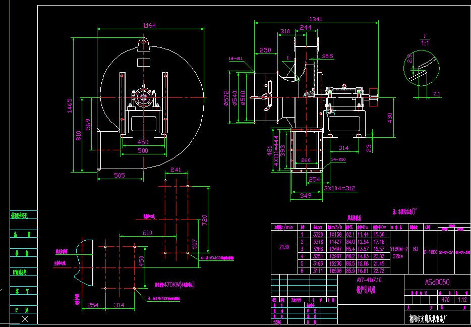Select the 505 dimension below the fan outlet

(119, 176)
